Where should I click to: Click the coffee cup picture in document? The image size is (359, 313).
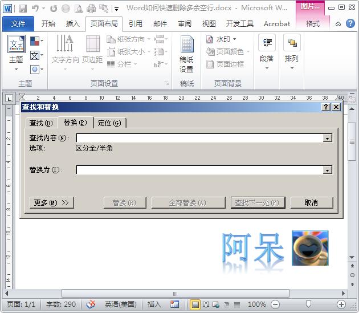(310, 248)
